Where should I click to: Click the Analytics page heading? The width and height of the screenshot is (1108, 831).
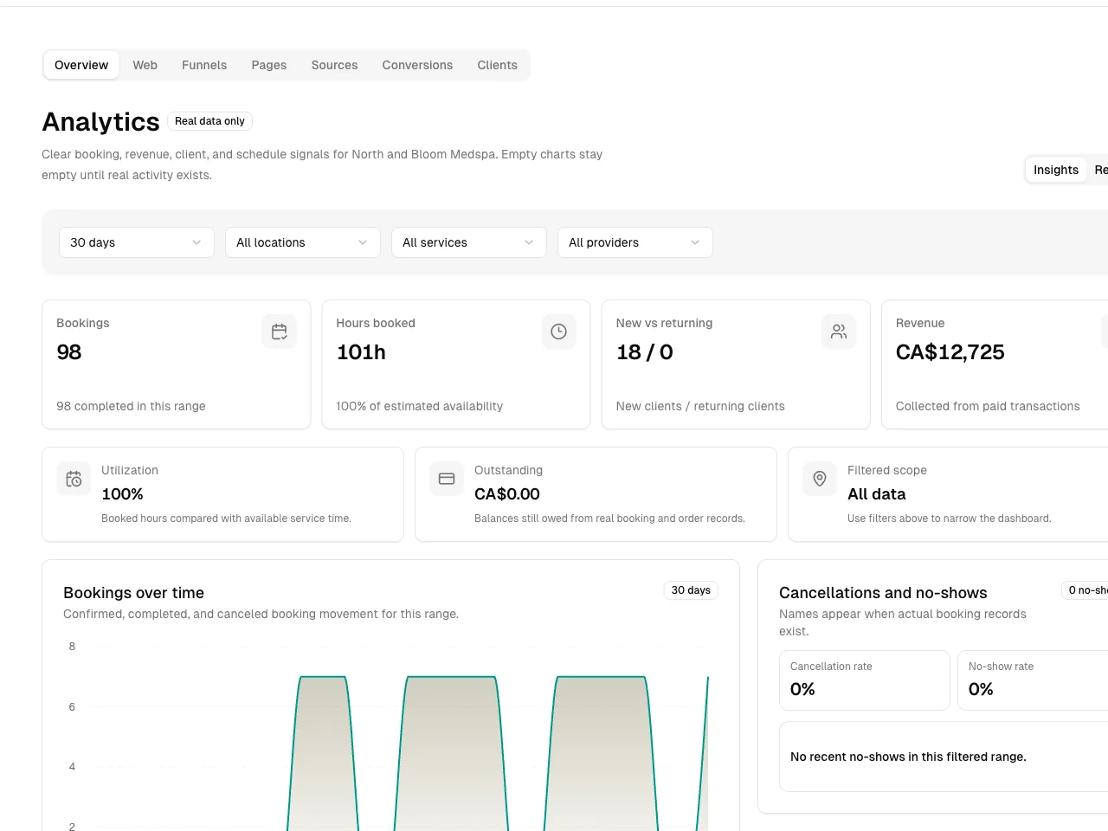point(100,122)
